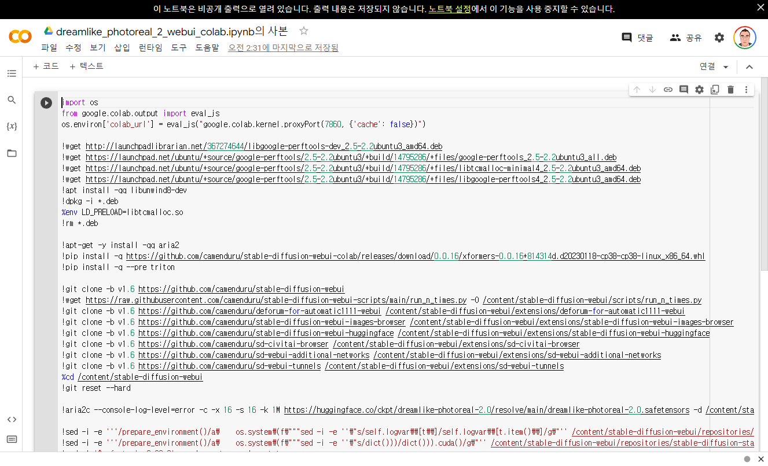Open the files folder sidebar icon
Viewport: 768px width, 466px height.
point(12,153)
